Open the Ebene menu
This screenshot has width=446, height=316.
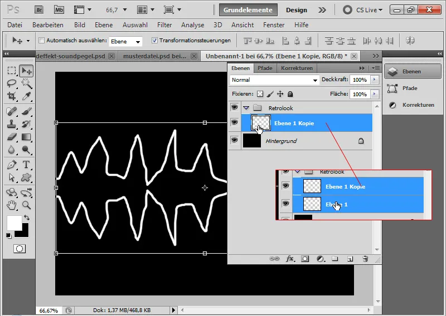pos(104,25)
